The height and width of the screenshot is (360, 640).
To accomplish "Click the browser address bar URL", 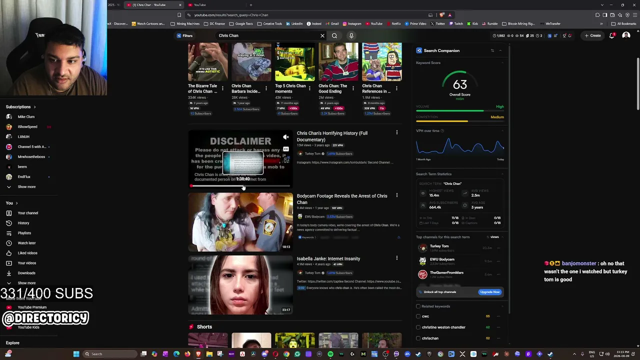I will [231, 15].
